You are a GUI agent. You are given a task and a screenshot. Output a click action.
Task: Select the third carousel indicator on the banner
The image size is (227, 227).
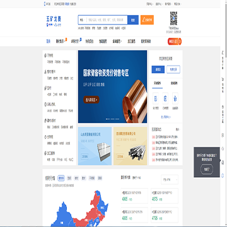[117, 119]
